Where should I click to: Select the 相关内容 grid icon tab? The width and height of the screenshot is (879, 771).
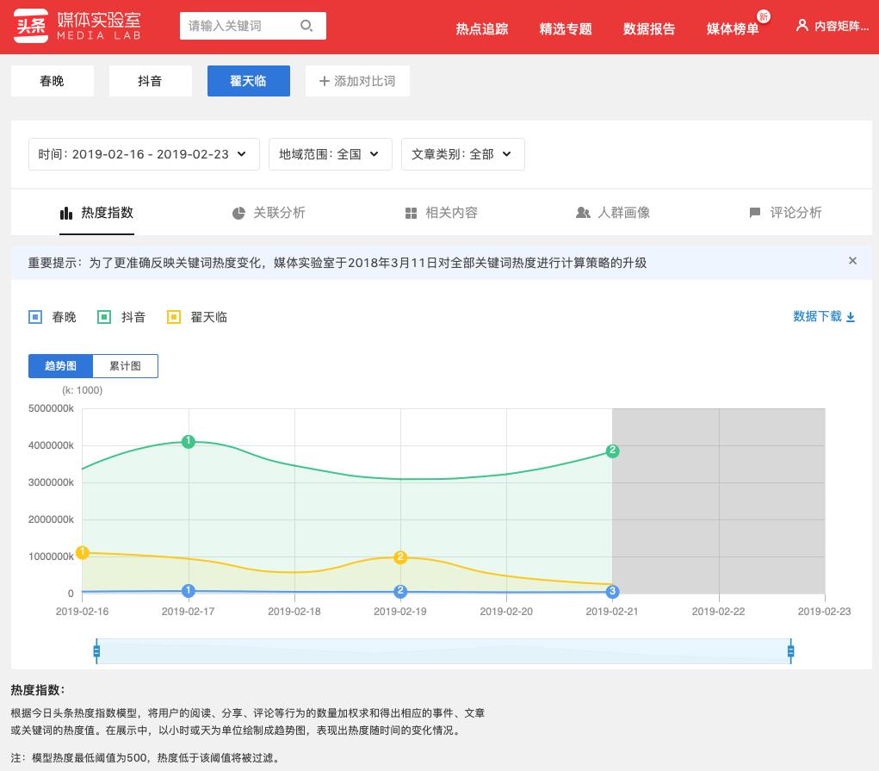tap(412, 213)
